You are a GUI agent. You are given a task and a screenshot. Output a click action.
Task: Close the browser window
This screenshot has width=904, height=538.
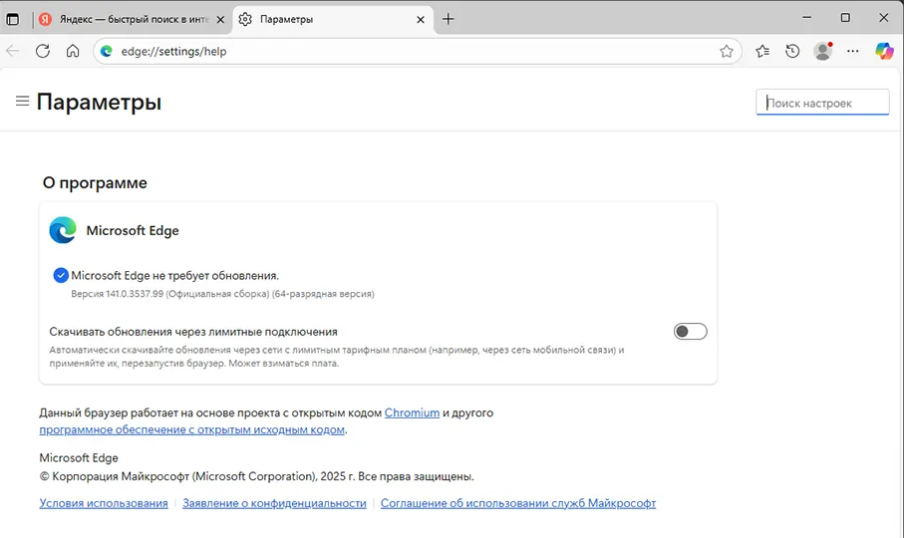pyautogui.click(x=883, y=18)
